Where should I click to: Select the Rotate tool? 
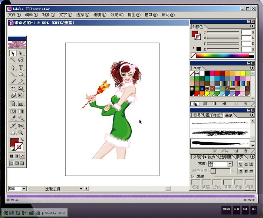13,89
